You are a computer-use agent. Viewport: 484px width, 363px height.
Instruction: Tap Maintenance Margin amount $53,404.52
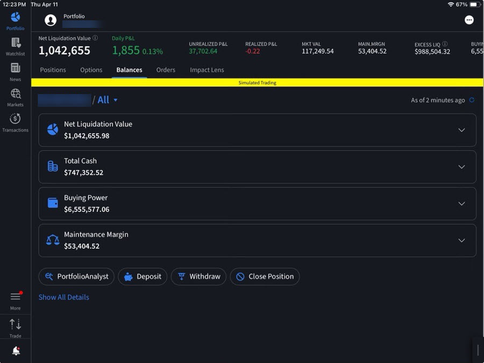[x=82, y=246]
